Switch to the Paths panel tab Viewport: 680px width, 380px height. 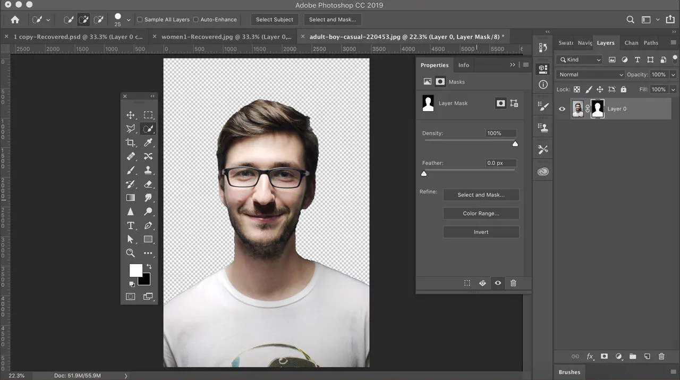point(651,43)
